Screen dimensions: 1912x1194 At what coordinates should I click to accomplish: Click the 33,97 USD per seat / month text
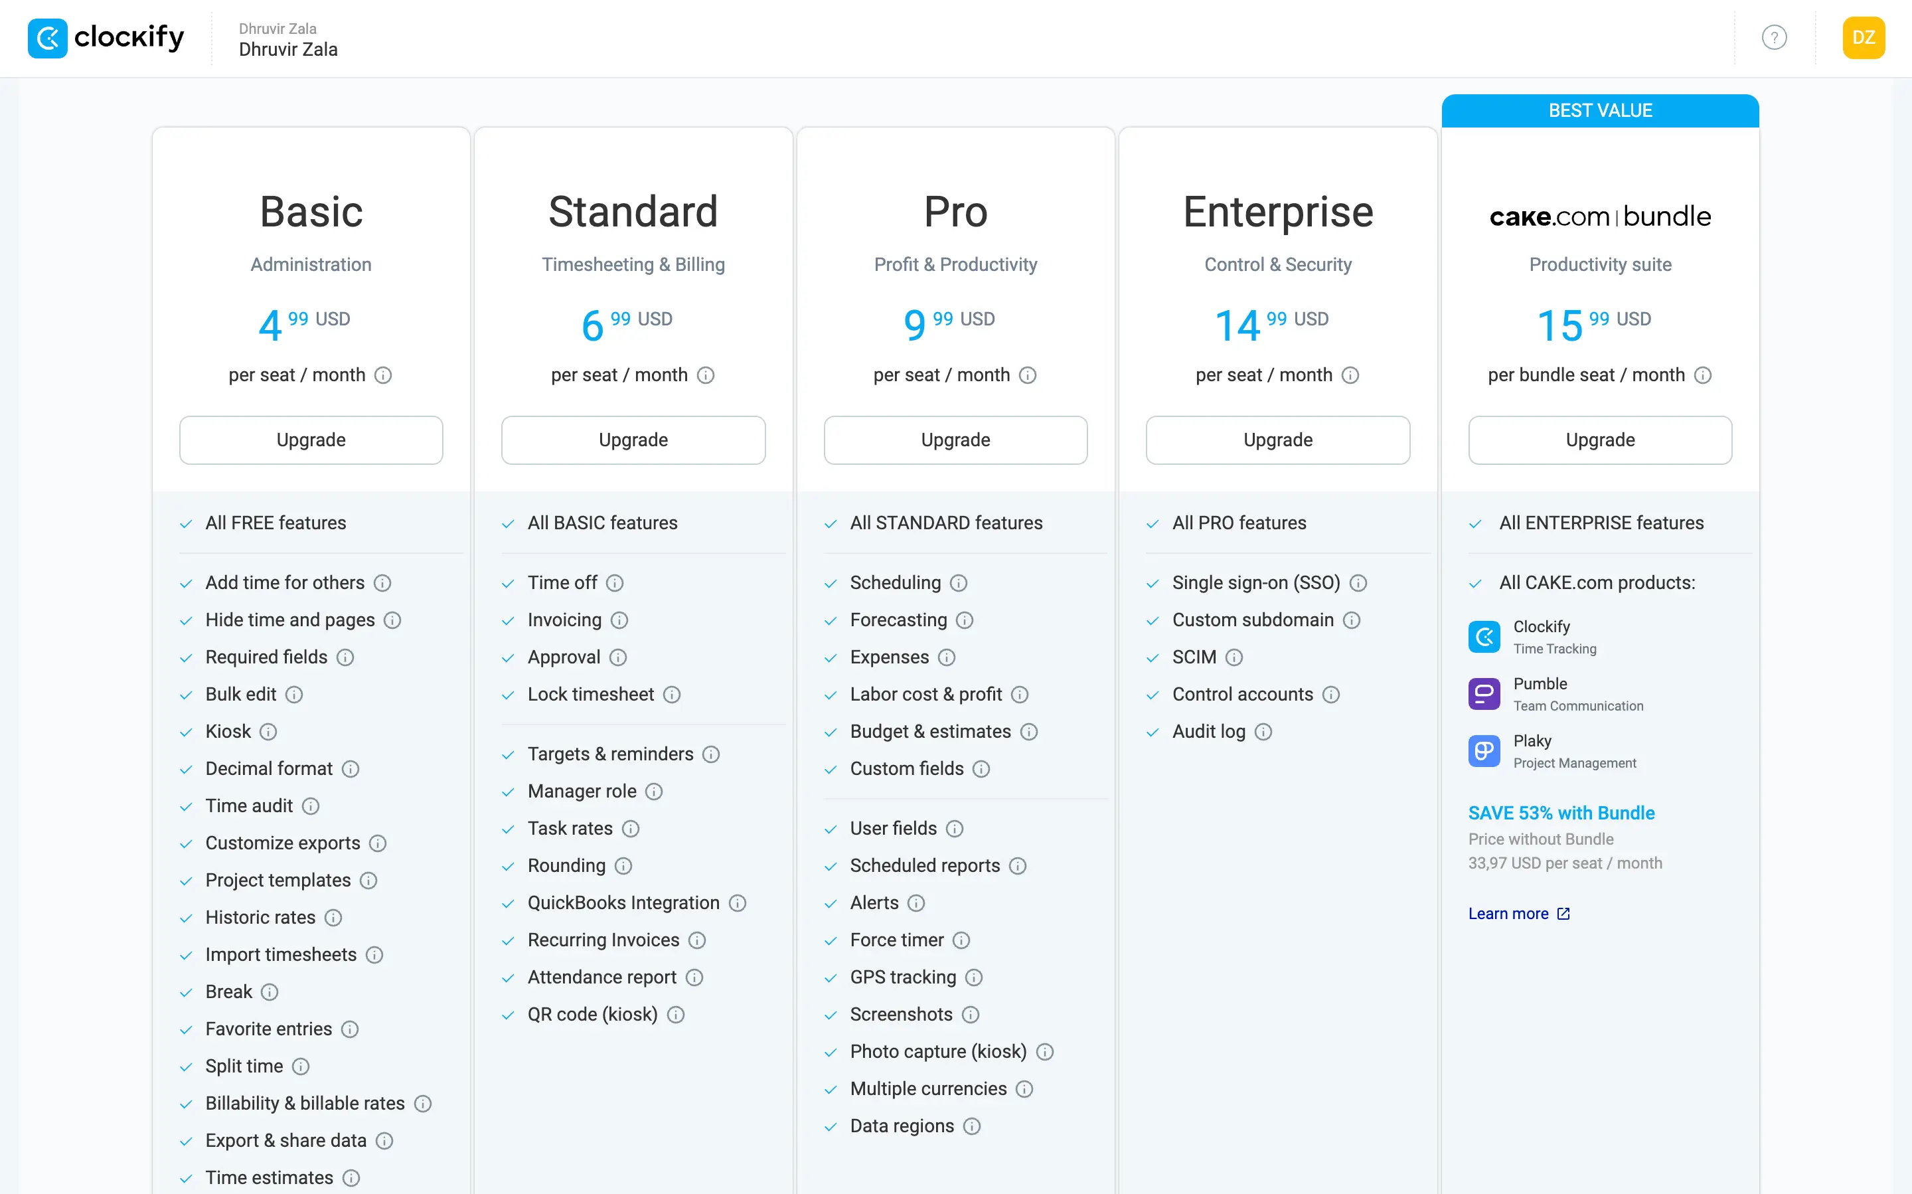click(x=1565, y=863)
